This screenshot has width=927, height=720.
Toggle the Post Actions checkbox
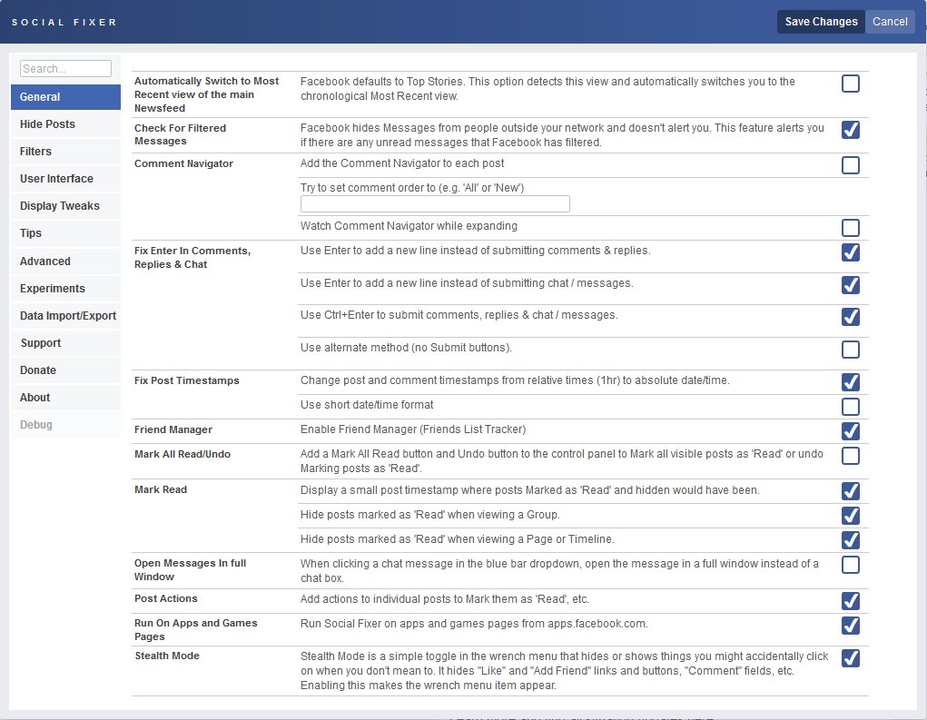(850, 600)
